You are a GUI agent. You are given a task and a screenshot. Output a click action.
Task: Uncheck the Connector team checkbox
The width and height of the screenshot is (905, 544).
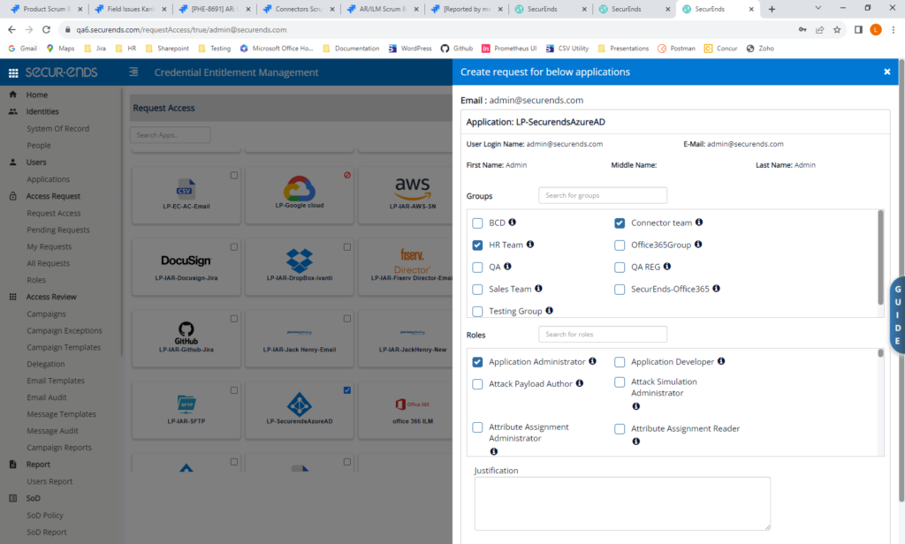[620, 223]
